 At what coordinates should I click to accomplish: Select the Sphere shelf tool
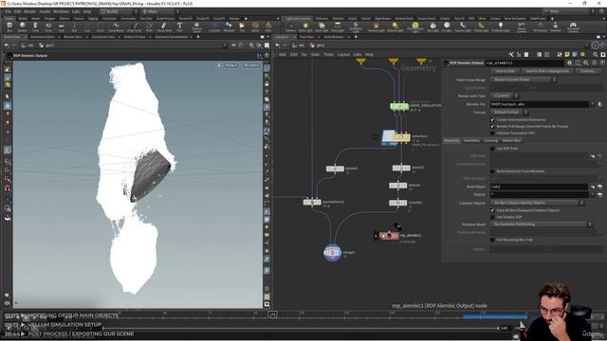23,27
